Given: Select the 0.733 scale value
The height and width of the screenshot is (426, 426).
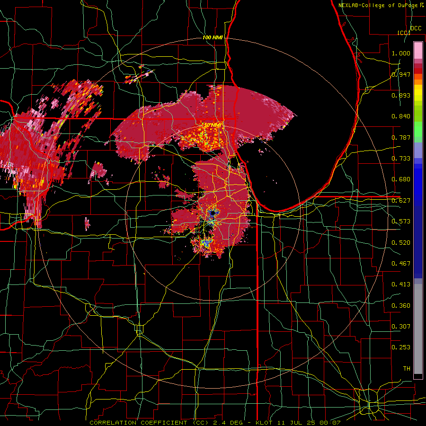Looking at the screenshot, I should click(401, 158).
